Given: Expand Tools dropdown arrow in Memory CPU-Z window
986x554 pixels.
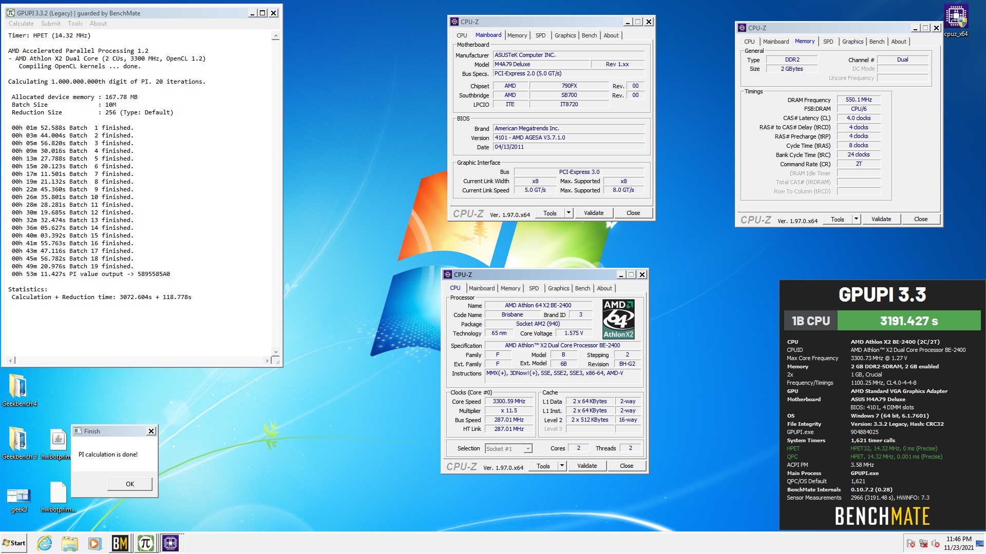Looking at the screenshot, I should coord(856,219).
